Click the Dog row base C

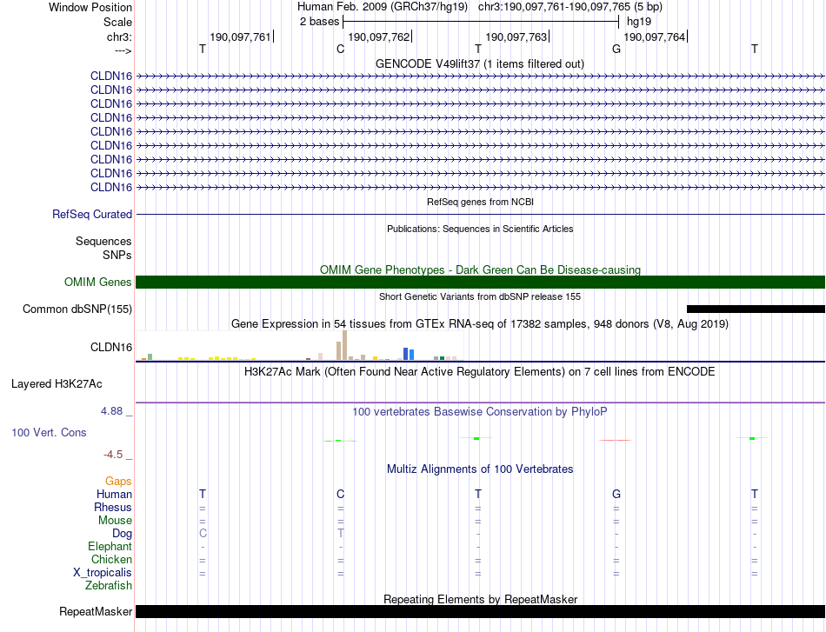(x=203, y=534)
